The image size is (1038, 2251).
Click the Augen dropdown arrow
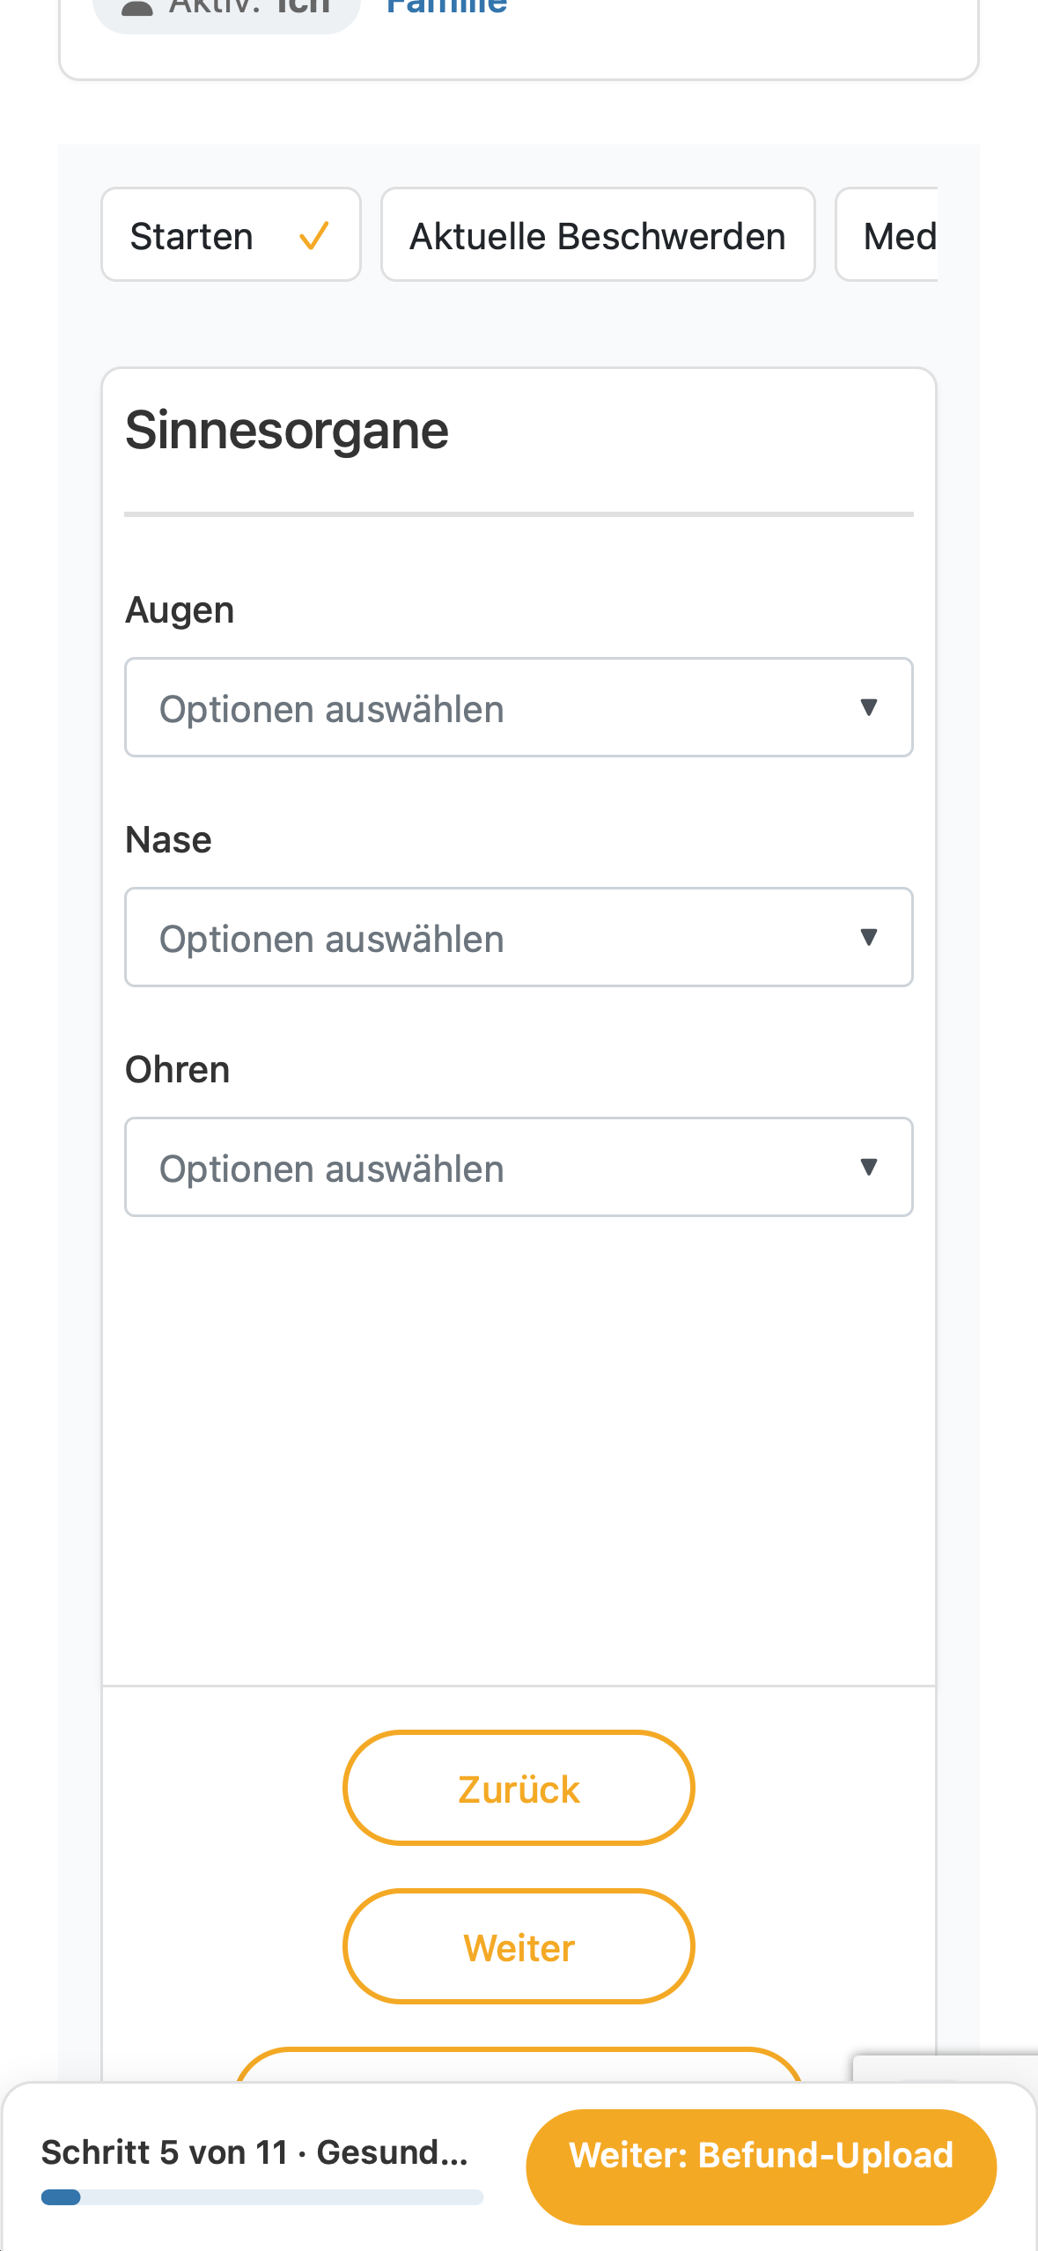click(868, 707)
